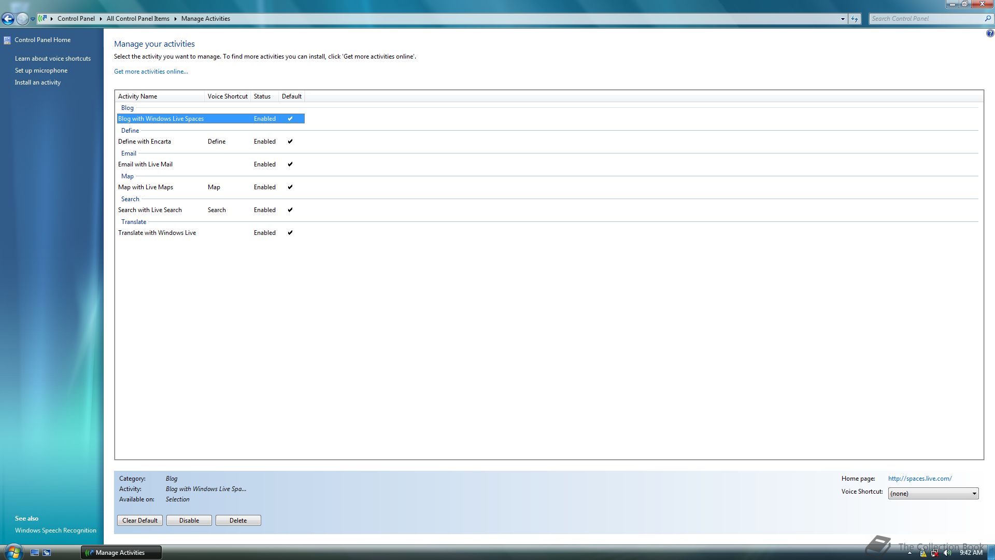Click the Control Panel Home icon
The width and height of the screenshot is (995, 560).
pyautogui.click(x=7, y=40)
